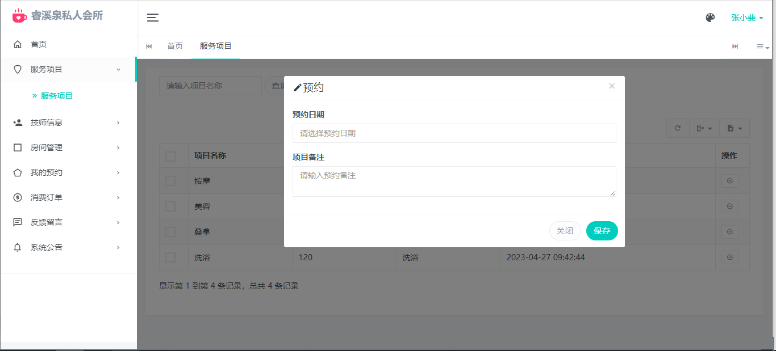Viewport: 776px width, 351px height.
Task: Check the 桑拿 row checkbox
Action: coord(170,232)
